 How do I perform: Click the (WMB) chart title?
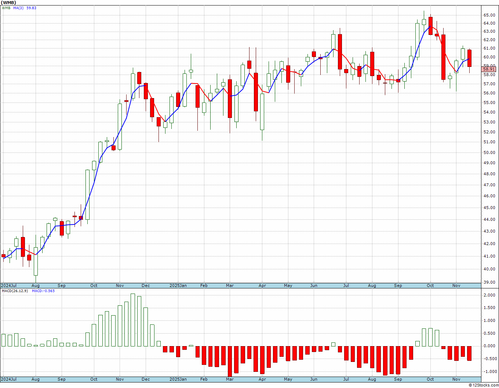click(9, 3)
